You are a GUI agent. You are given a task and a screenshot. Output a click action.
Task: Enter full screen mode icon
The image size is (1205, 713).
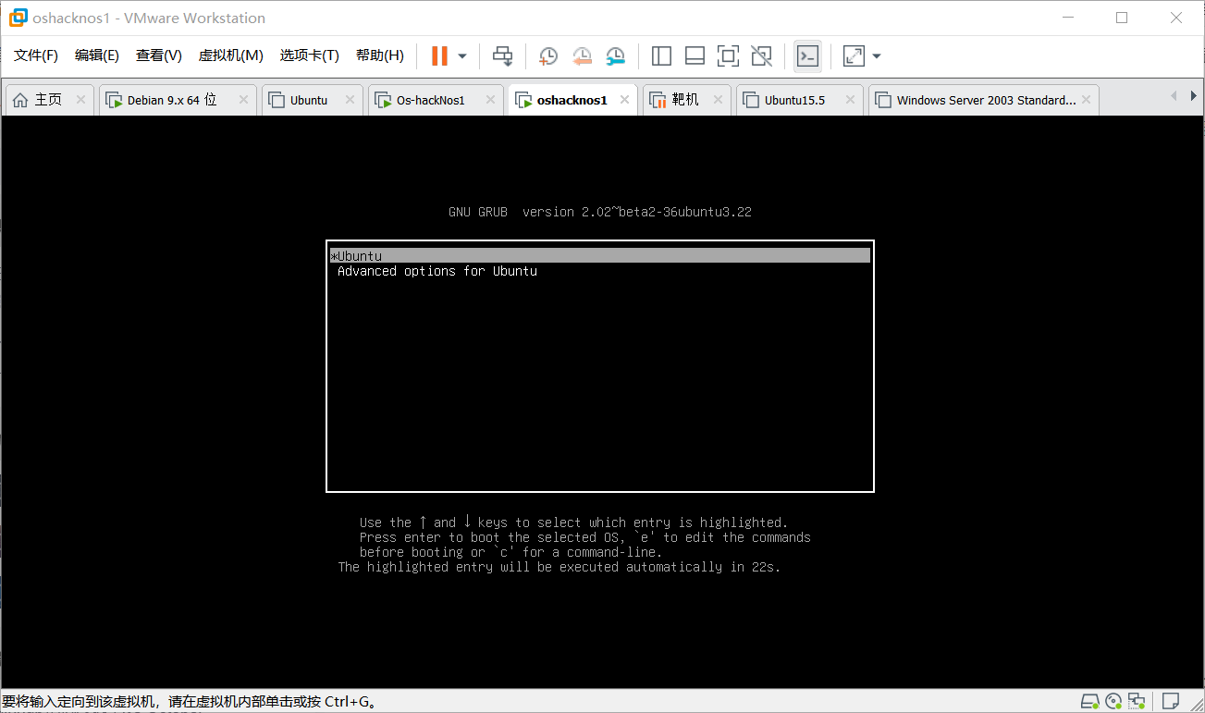728,56
